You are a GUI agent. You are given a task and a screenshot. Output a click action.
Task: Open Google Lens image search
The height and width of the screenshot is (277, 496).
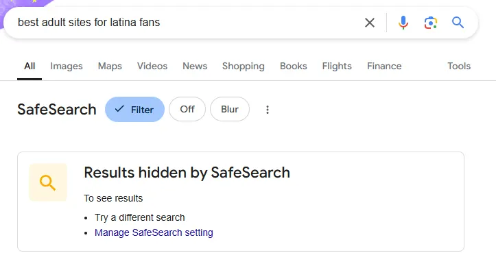430,23
